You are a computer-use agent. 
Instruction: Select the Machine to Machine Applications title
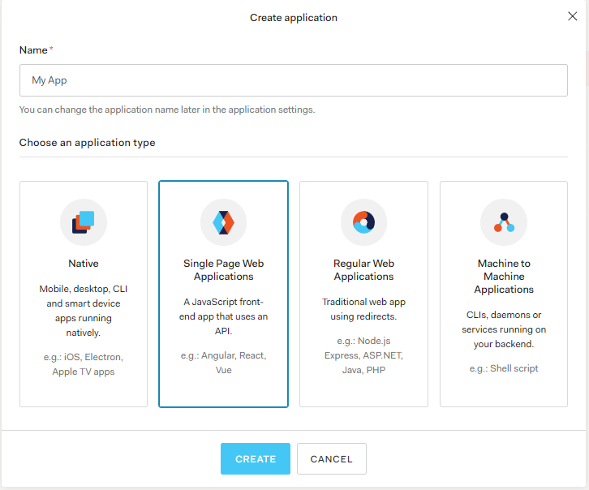click(x=504, y=277)
